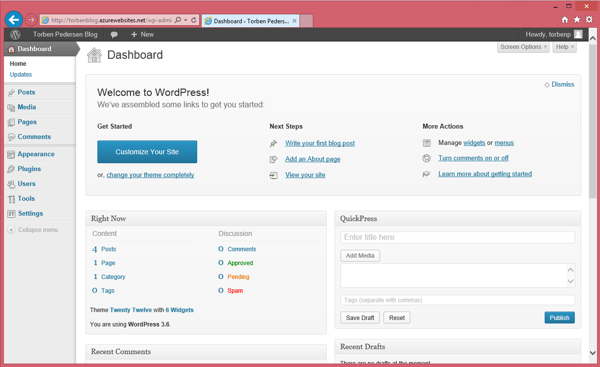Select Home under Dashboard menu

[18, 64]
